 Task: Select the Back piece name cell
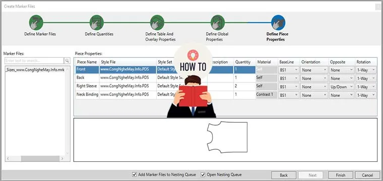click(x=88, y=78)
